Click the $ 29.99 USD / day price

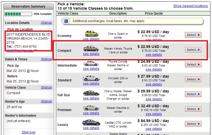click(x=153, y=91)
